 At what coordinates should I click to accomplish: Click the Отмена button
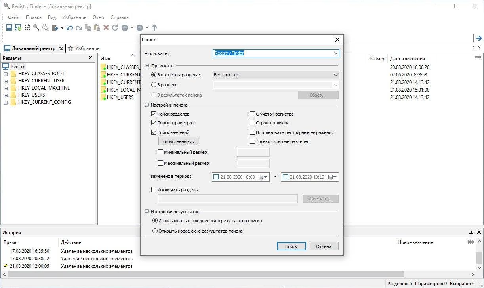324,246
